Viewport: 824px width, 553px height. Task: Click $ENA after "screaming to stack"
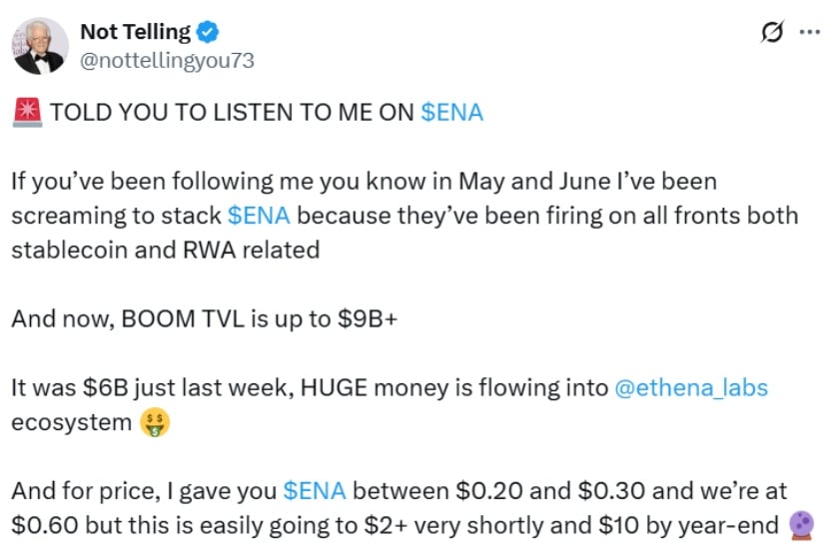pos(259,216)
